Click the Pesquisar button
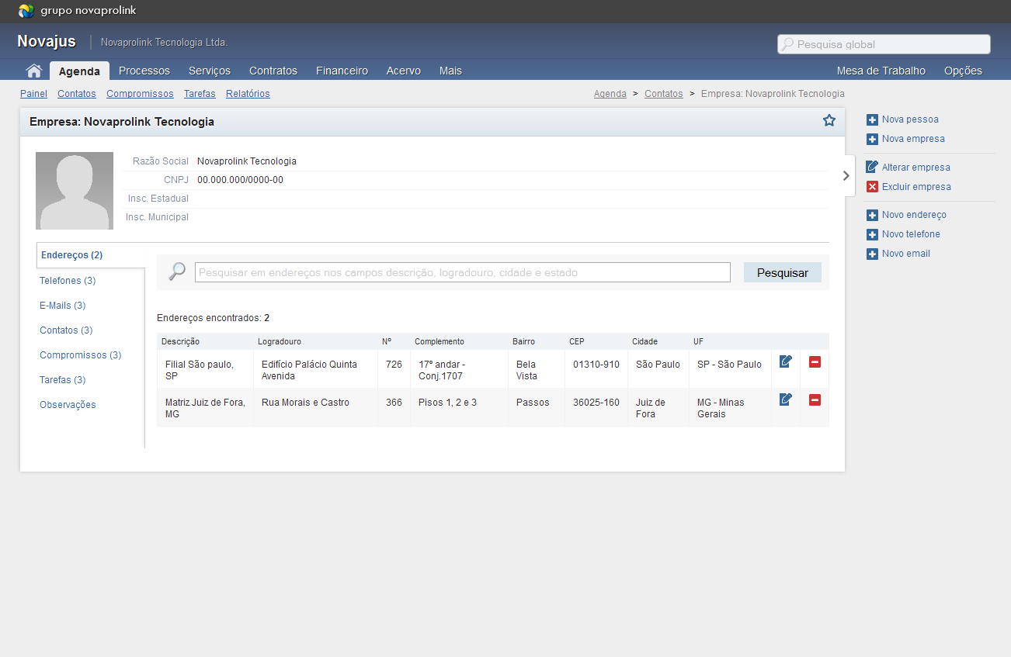Screen dimensions: 1011x657 click(783, 272)
